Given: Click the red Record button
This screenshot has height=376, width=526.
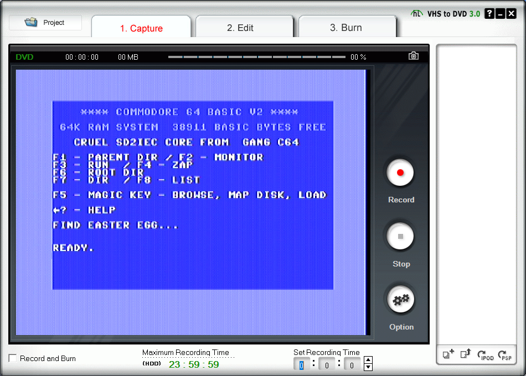Looking at the screenshot, I should 400,173.
